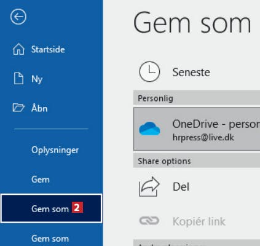Click the lower Gem som entry

pyautogui.click(x=50, y=239)
